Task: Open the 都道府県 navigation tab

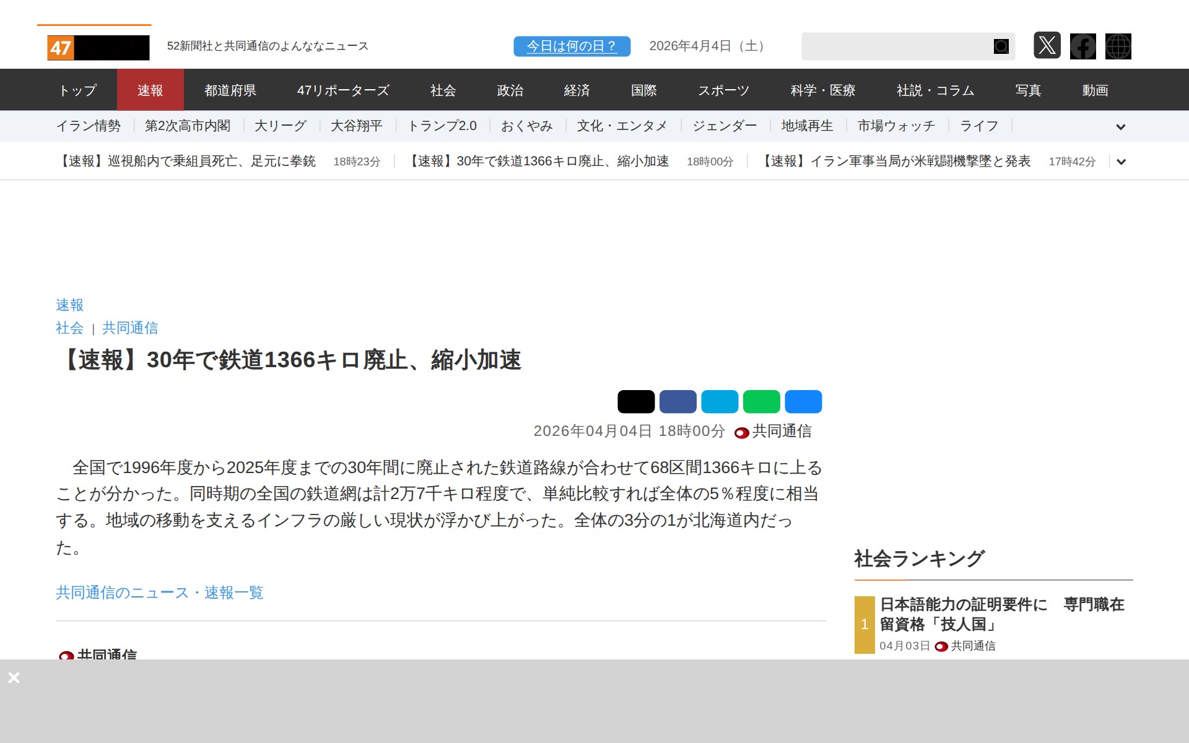Action: click(230, 90)
